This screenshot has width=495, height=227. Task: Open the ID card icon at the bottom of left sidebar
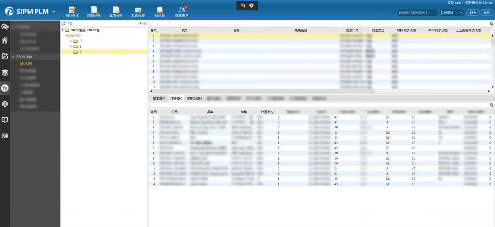5,135
